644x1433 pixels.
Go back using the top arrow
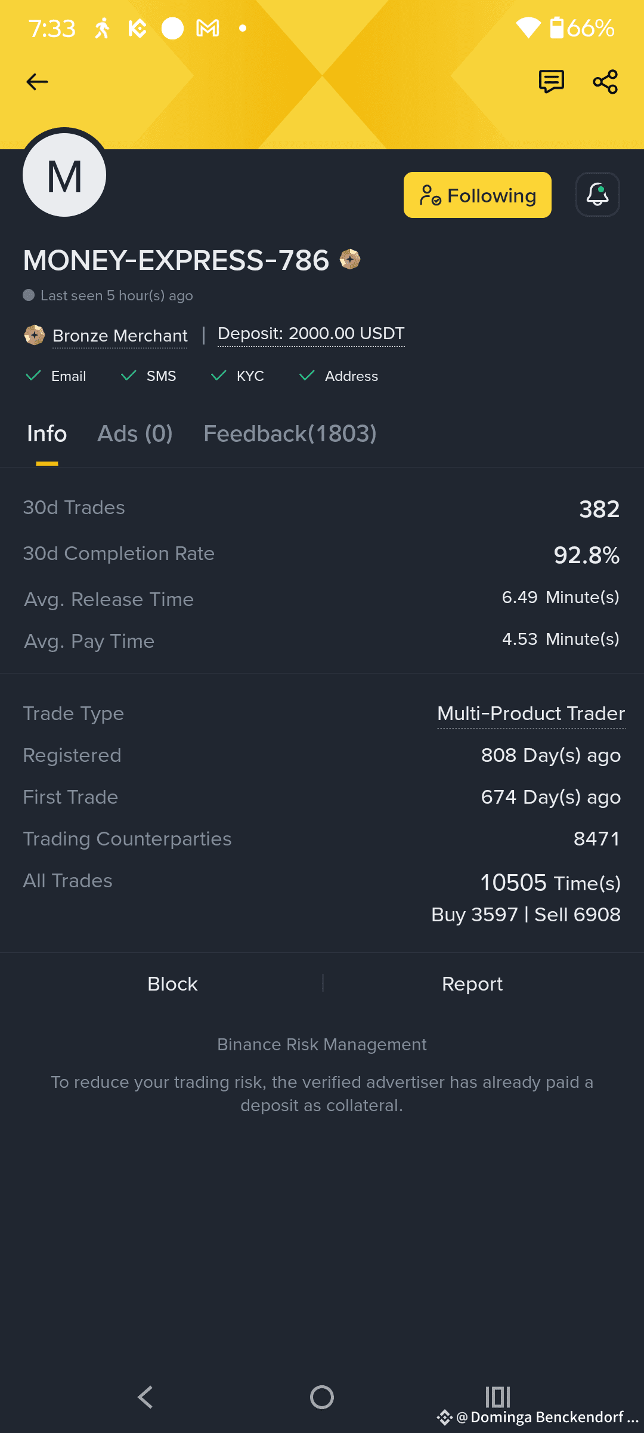coord(37,82)
